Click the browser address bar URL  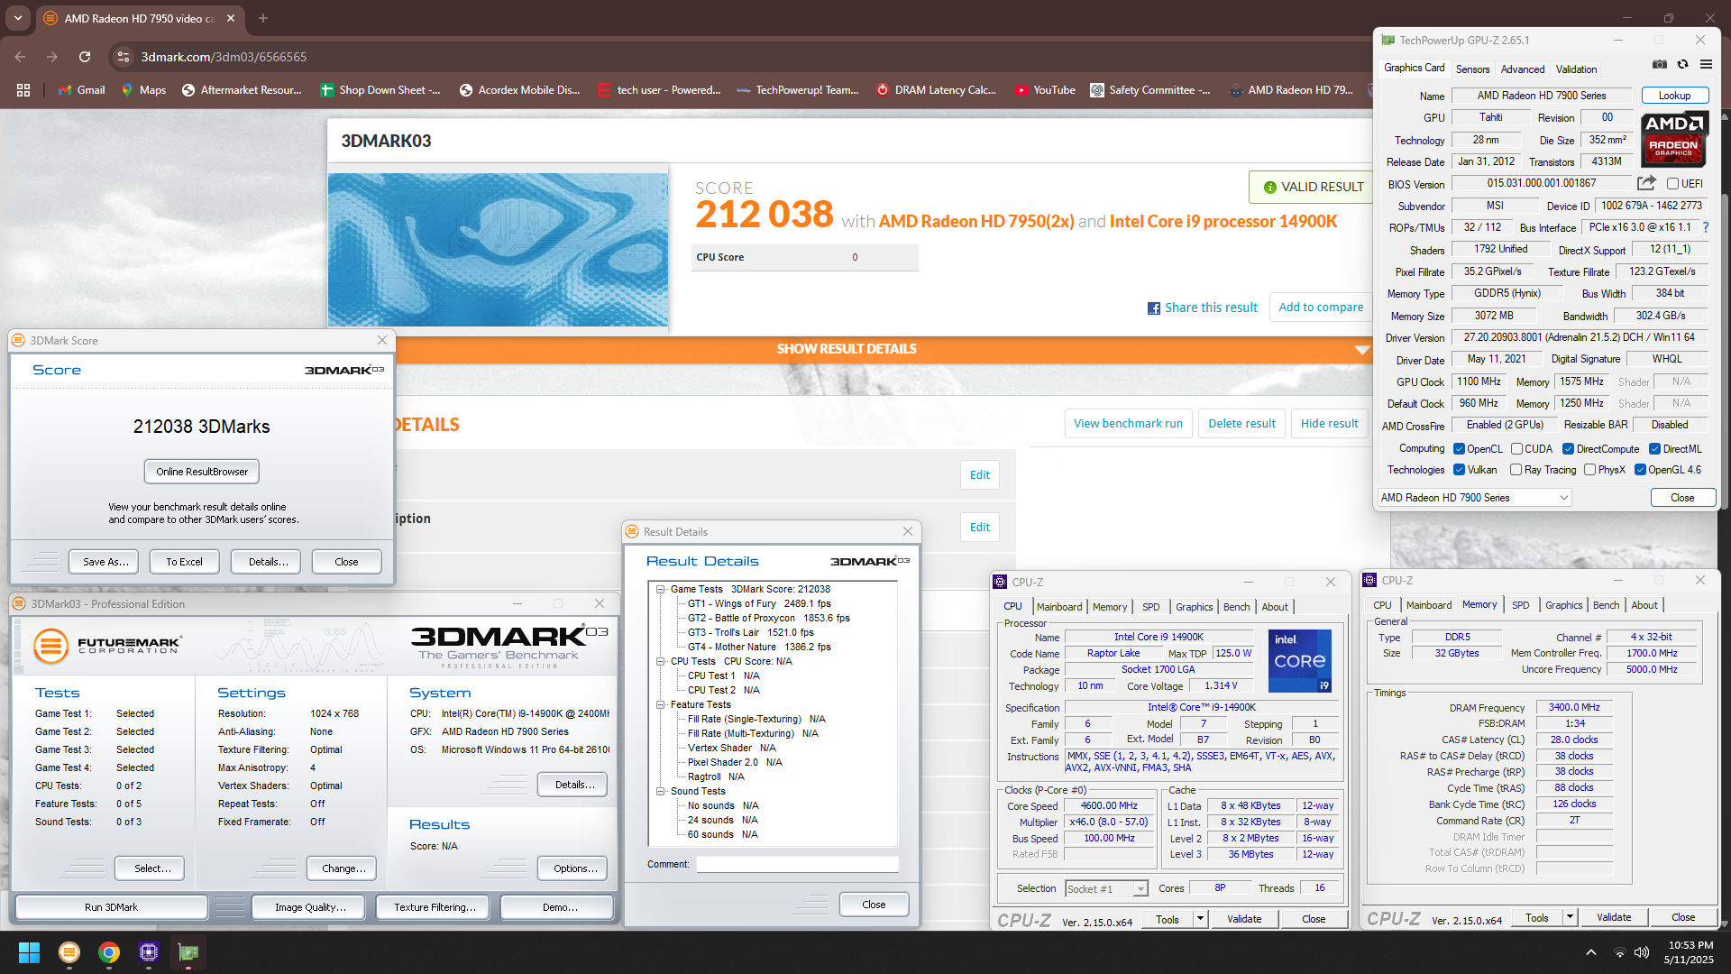pos(224,57)
